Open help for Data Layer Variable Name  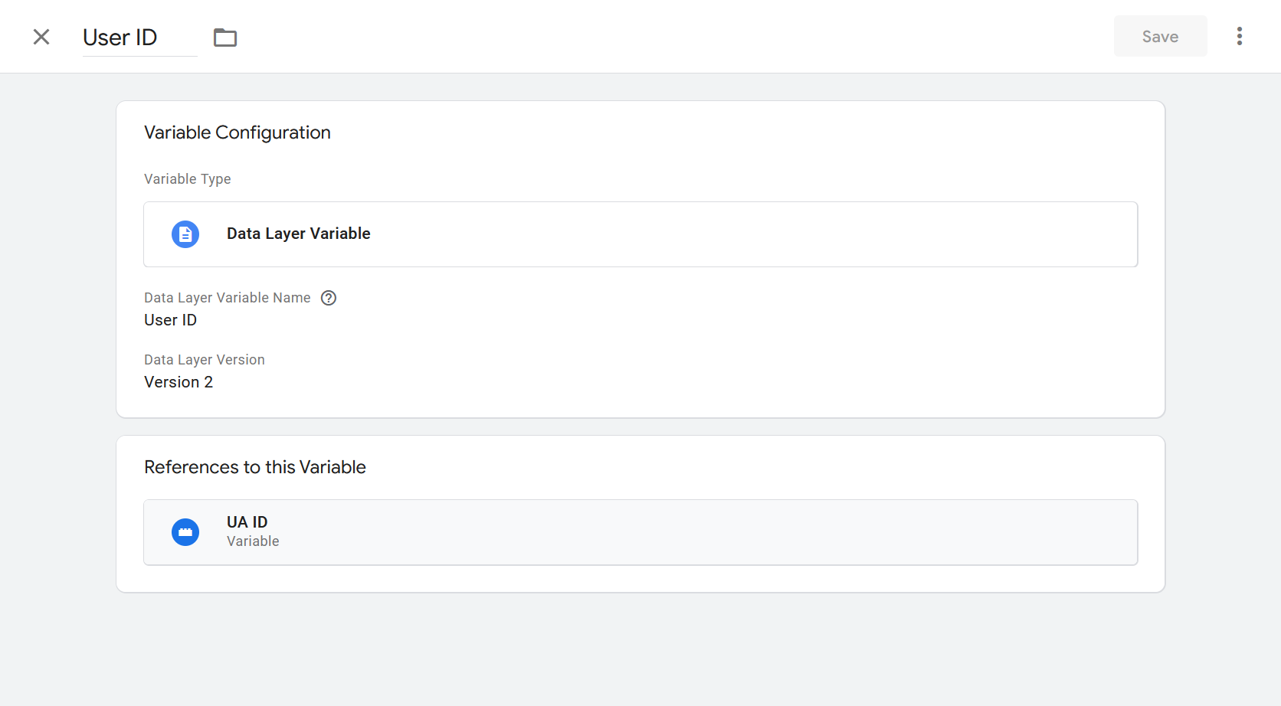[329, 298]
